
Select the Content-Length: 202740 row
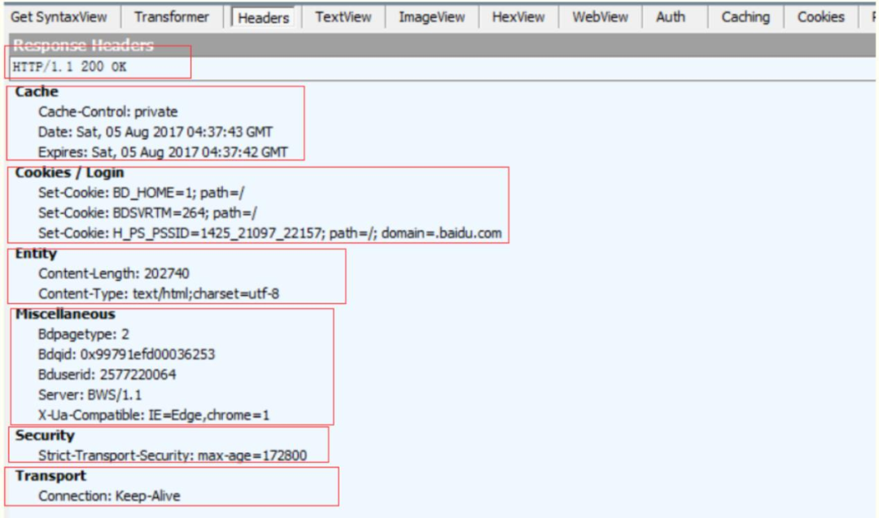click(x=114, y=273)
